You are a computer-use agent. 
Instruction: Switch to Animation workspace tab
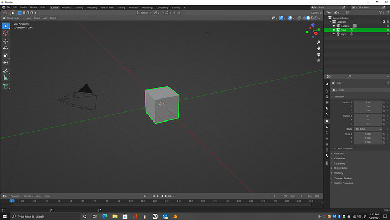pyautogui.click(x=133, y=8)
